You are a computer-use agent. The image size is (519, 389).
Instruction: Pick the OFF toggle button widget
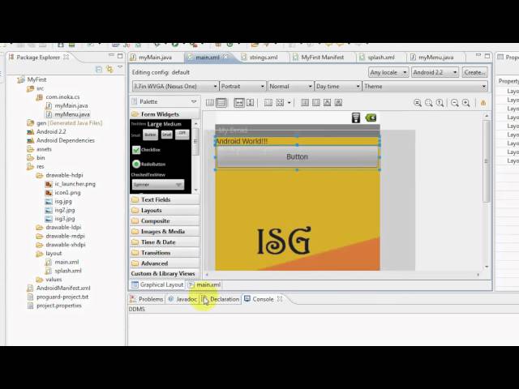182,134
